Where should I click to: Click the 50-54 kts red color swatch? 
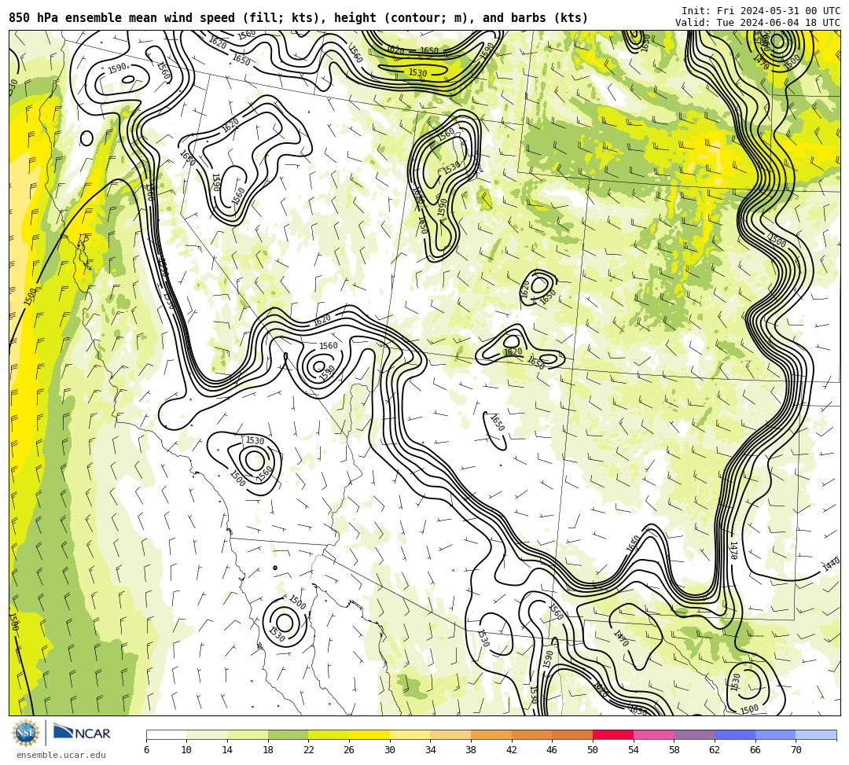pos(613,735)
